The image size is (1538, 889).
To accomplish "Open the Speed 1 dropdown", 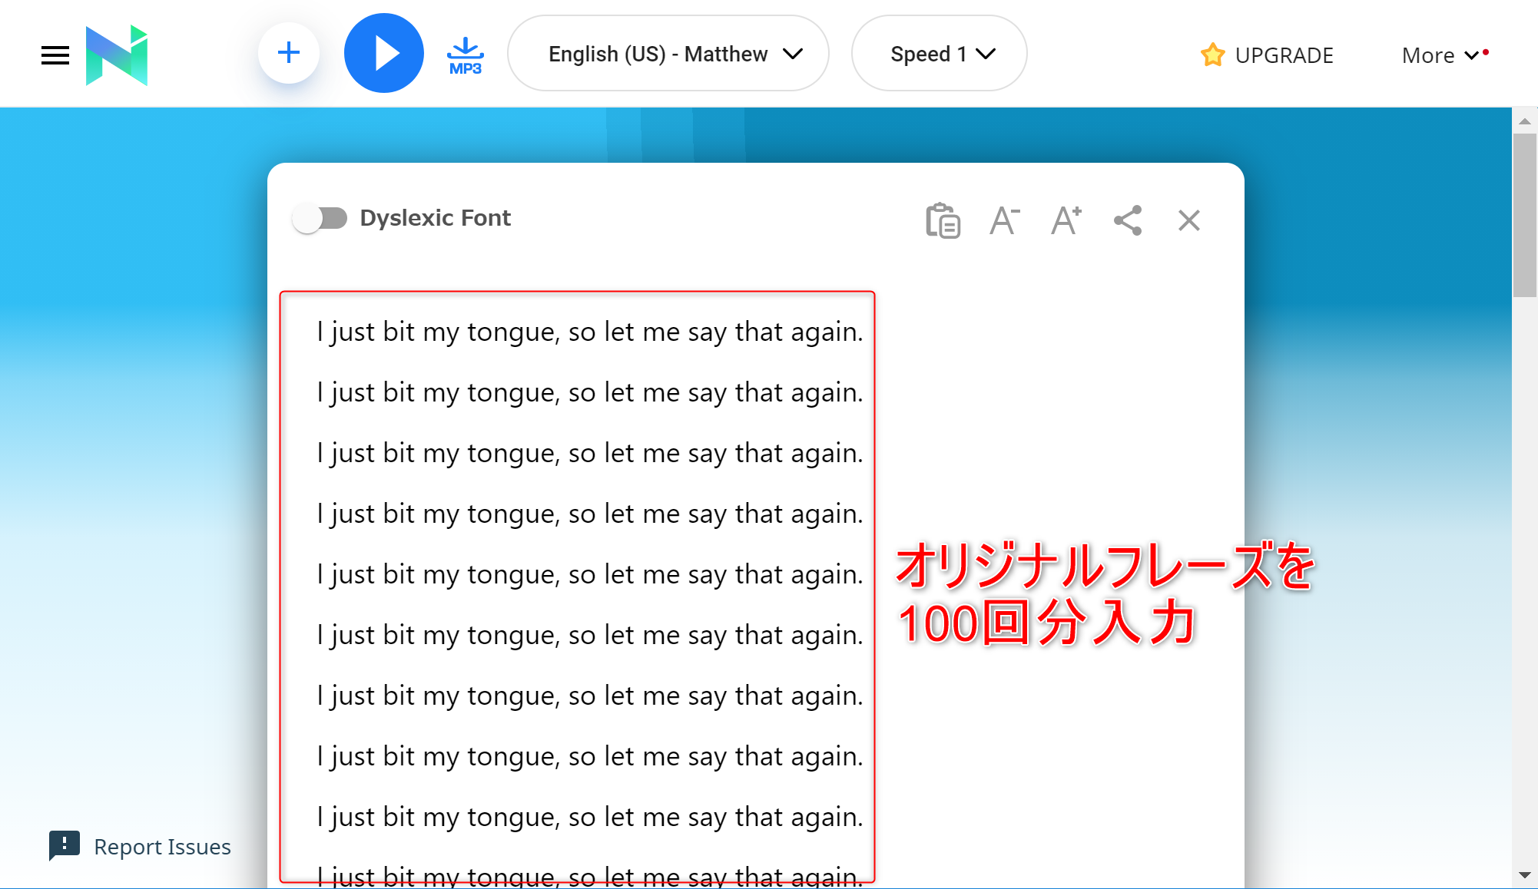I will (x=940, y=54).
